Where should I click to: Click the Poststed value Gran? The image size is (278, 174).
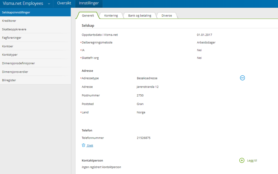coord(140,104)
